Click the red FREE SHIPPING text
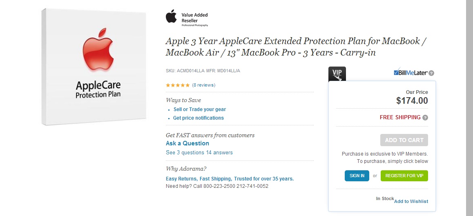This screenshot has width=473, height=216. 400,117
